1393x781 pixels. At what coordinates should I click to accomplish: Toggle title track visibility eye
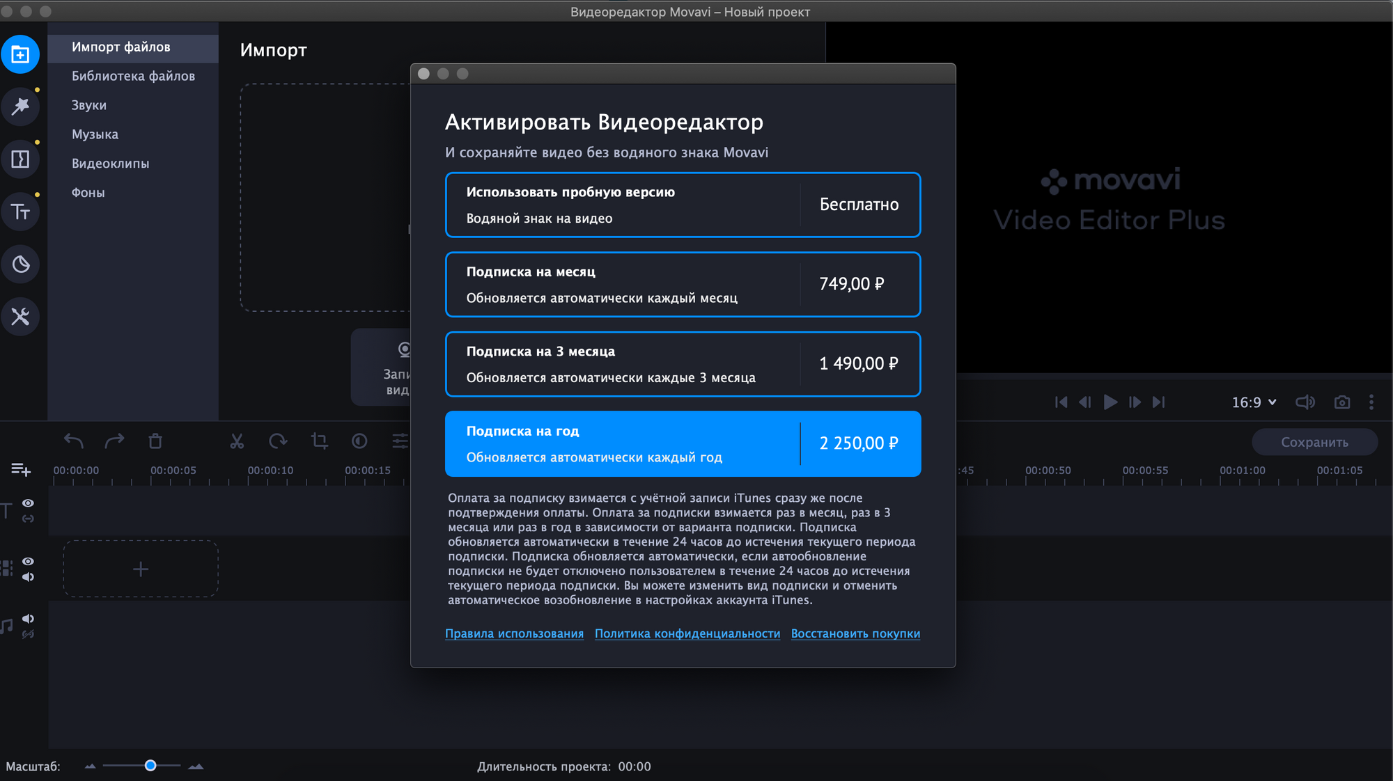tap(28, 503)
